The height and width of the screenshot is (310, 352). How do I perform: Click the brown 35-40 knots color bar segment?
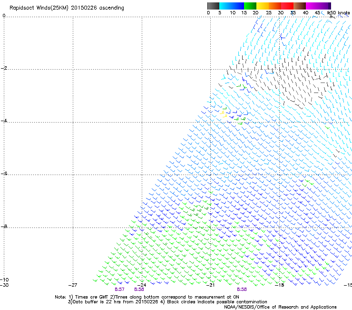pyautogui.click(x=300, y=6)
